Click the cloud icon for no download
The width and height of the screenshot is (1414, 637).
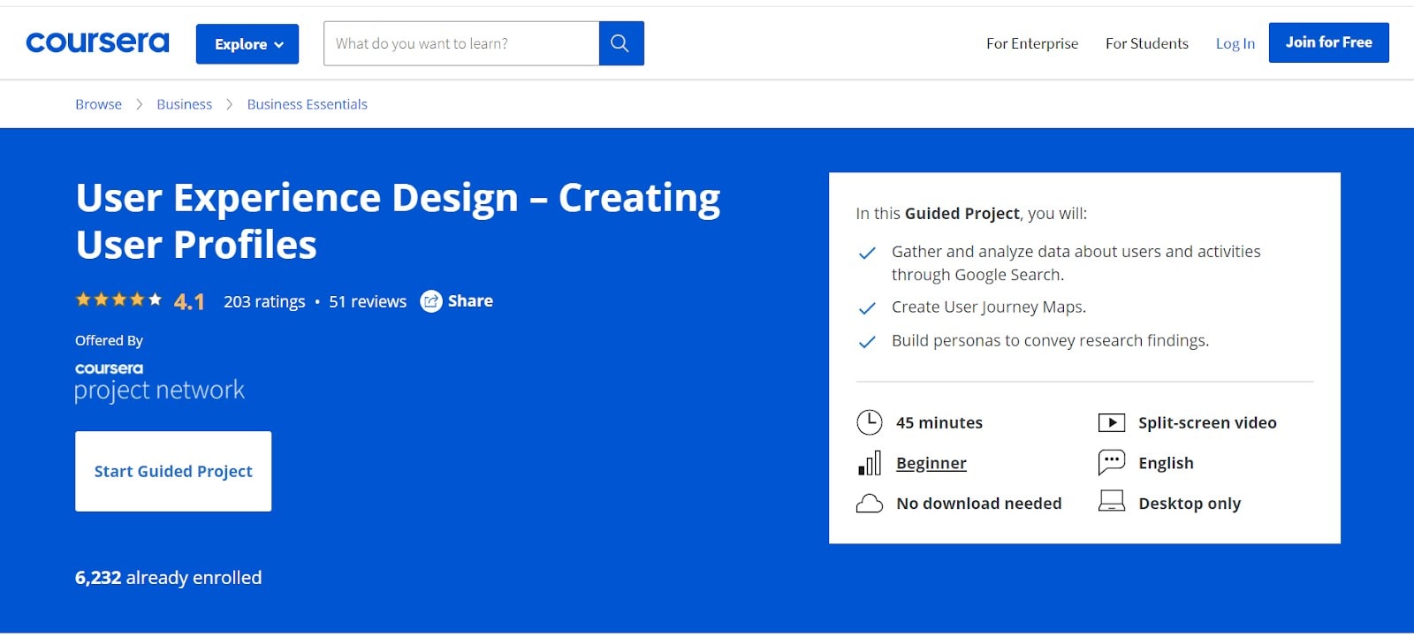[870, 504]
